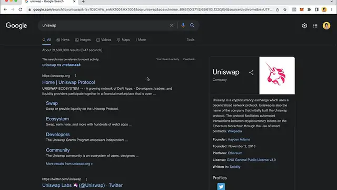Image resolution: width=337 pixels, height=190 pixels.
Task: Open a new browser tab
Action: point(83,2)
